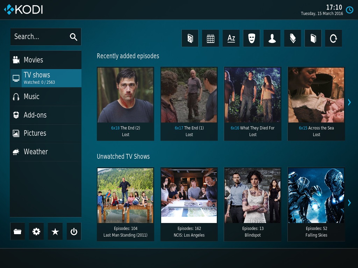358x268 pixels.
Task: Click the Movies camera icon
Action: point(16,60)
